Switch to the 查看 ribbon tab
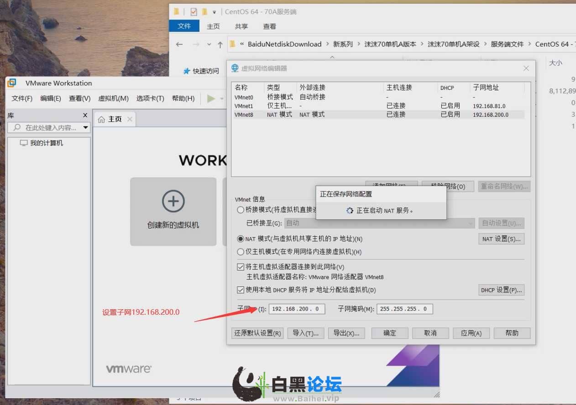The image size is (576, 405). (x=269, y=26)
